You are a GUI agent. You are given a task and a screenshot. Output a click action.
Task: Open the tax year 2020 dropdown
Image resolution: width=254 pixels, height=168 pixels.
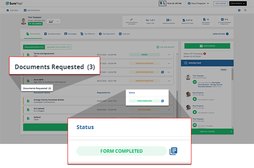(x=53, y=21)
